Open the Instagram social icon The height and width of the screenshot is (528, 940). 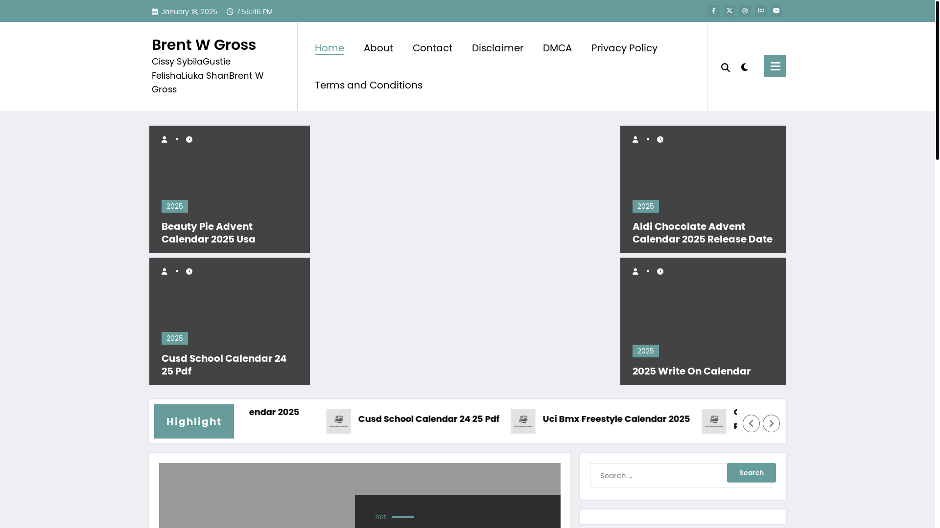click(x=761, y=11)
